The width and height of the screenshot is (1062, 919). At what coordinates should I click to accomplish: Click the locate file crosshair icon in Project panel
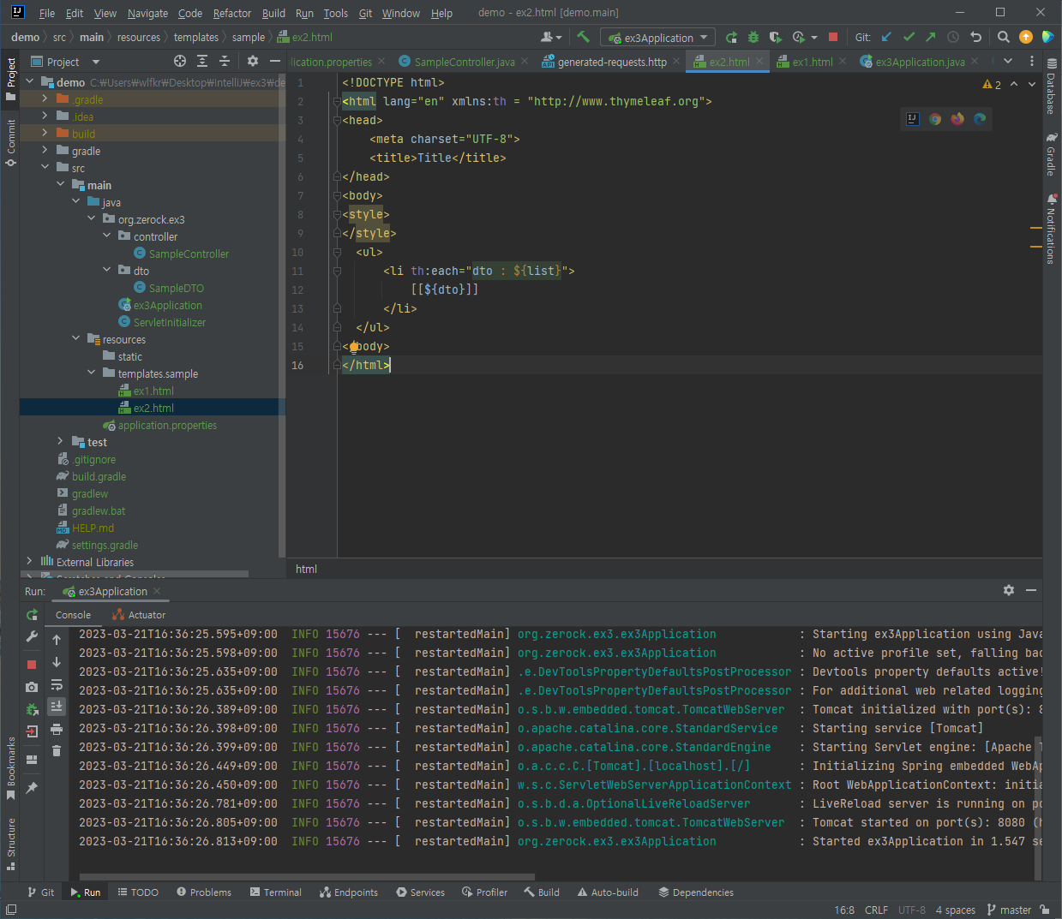(180, 61)
